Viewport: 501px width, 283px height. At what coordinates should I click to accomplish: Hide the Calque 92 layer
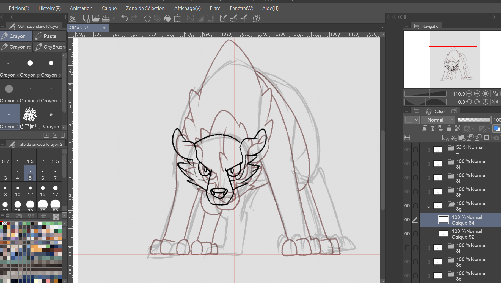tap(407, 234)
